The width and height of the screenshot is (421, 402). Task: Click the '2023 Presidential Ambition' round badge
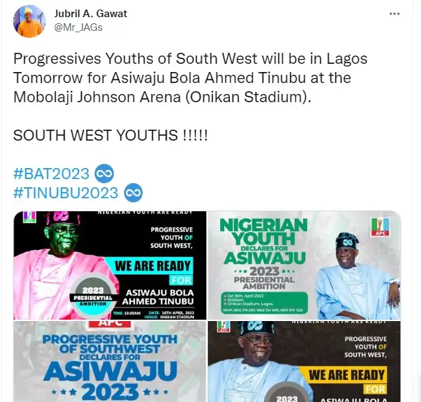point(93,296)
